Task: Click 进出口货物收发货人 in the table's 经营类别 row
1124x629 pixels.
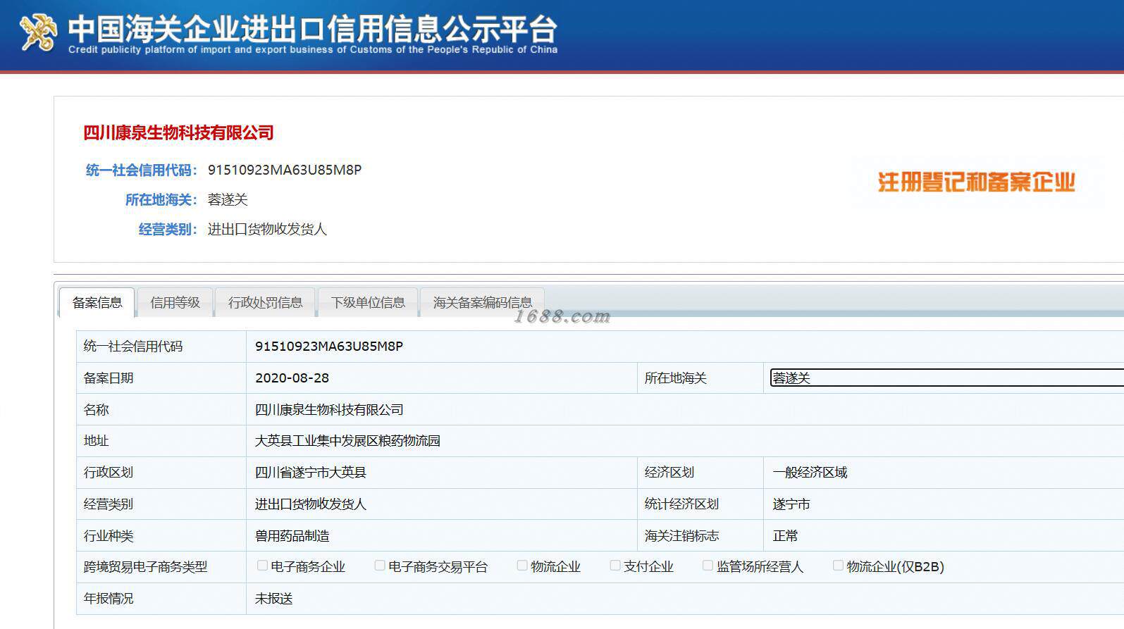Action: point(311,504)
